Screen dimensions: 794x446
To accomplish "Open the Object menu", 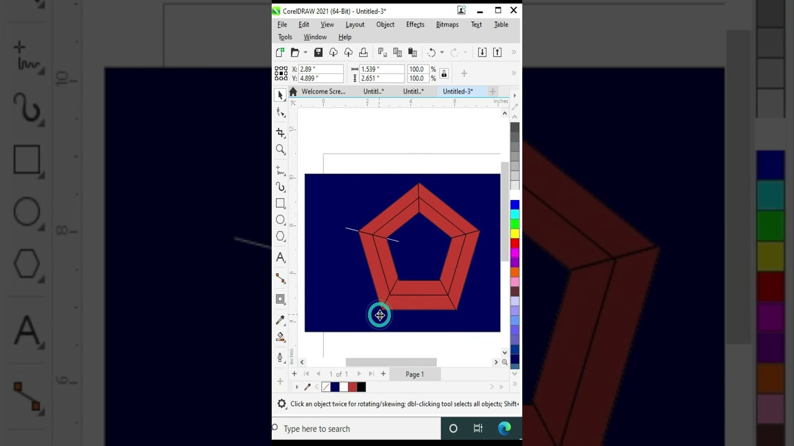I will point(385,25).
